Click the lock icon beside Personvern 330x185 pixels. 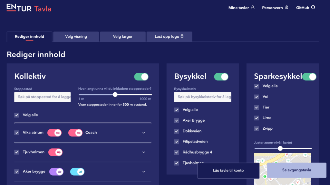click(286, 7)
